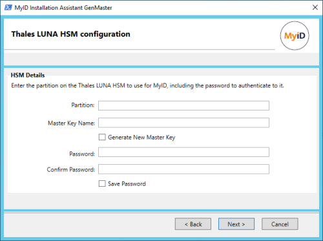Enable the Generate New Master Key checkbox

click(x=102, y=137)
